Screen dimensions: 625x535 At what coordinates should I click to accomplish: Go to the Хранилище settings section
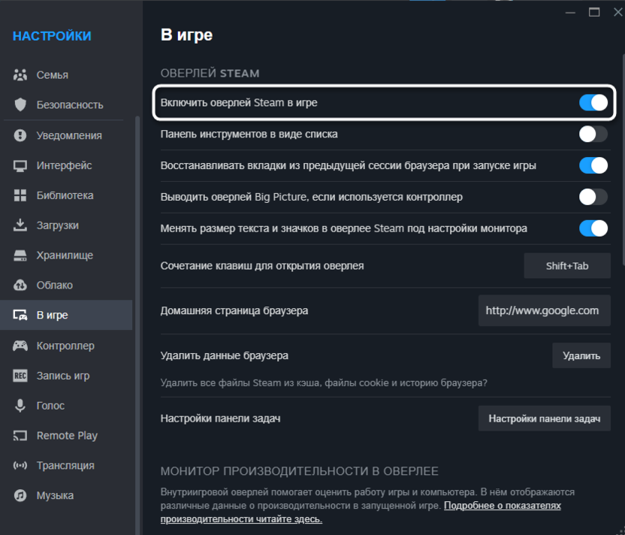coord(65,255)
